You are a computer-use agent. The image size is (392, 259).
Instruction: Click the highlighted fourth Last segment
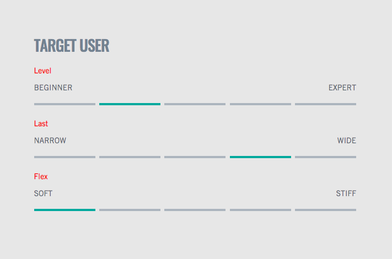pyautogui.click(x=260, y=157)
